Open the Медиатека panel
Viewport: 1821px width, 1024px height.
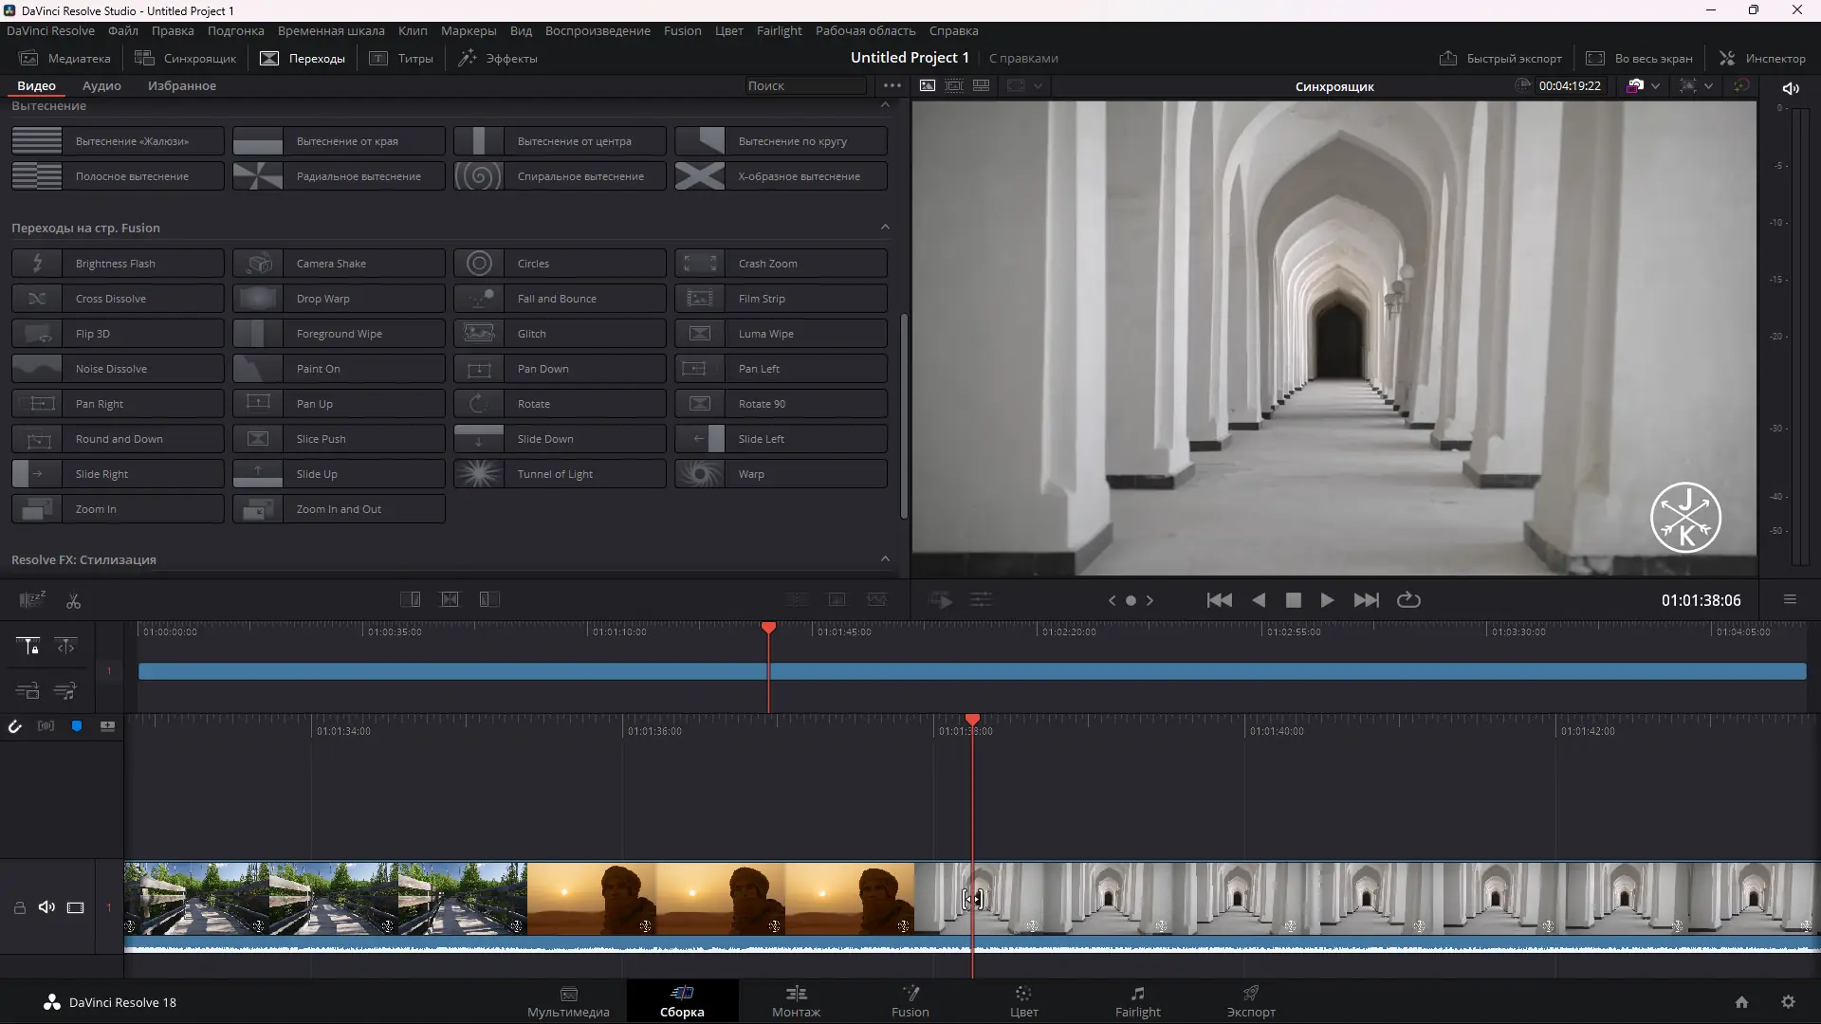64,58
